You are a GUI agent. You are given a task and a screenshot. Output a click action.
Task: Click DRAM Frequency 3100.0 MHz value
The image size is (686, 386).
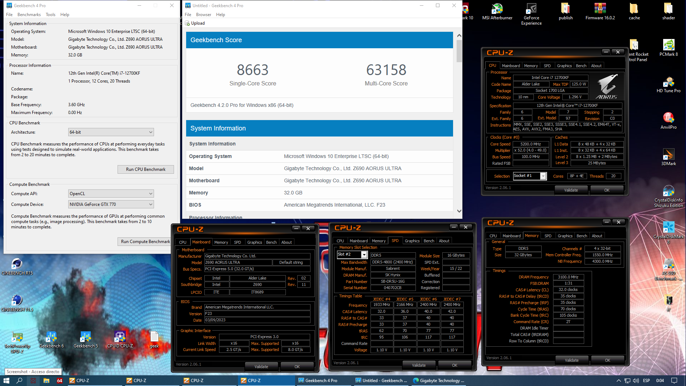pos(568,277)
